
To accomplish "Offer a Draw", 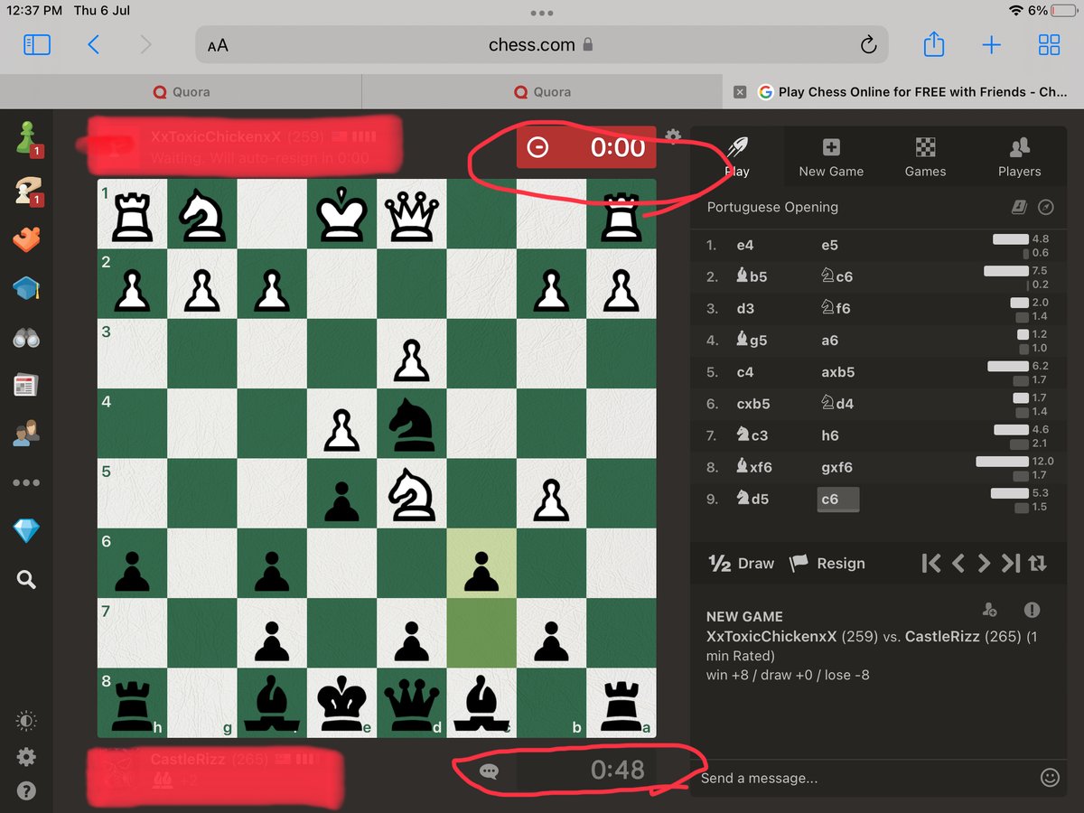I will [x=742, y=564].
